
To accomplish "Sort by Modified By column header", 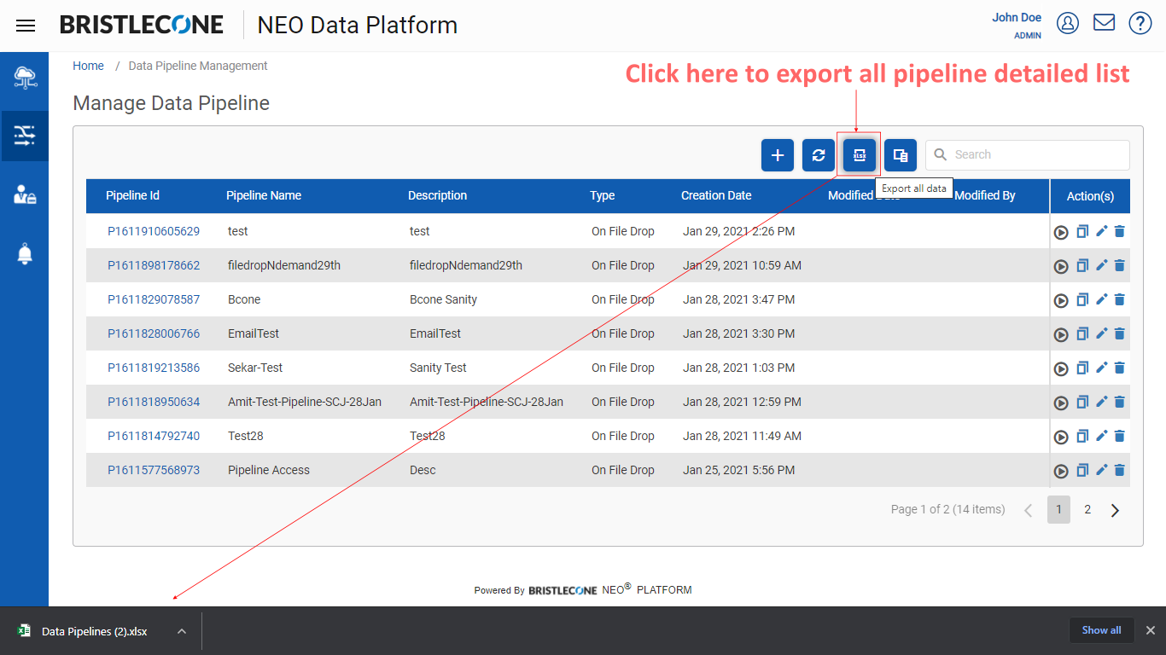I will [x=984, y=195].
